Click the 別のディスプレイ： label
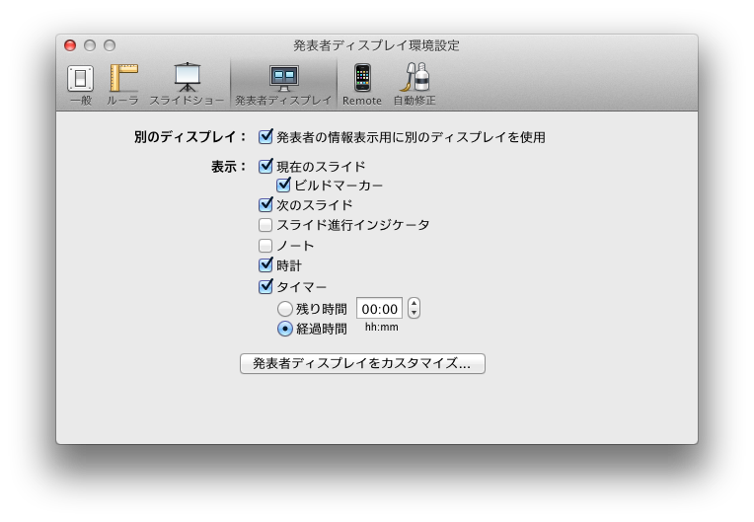 click(190, 137)
